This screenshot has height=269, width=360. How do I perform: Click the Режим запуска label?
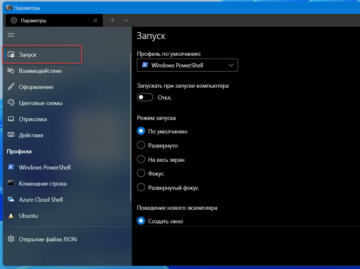pos(156,118)
